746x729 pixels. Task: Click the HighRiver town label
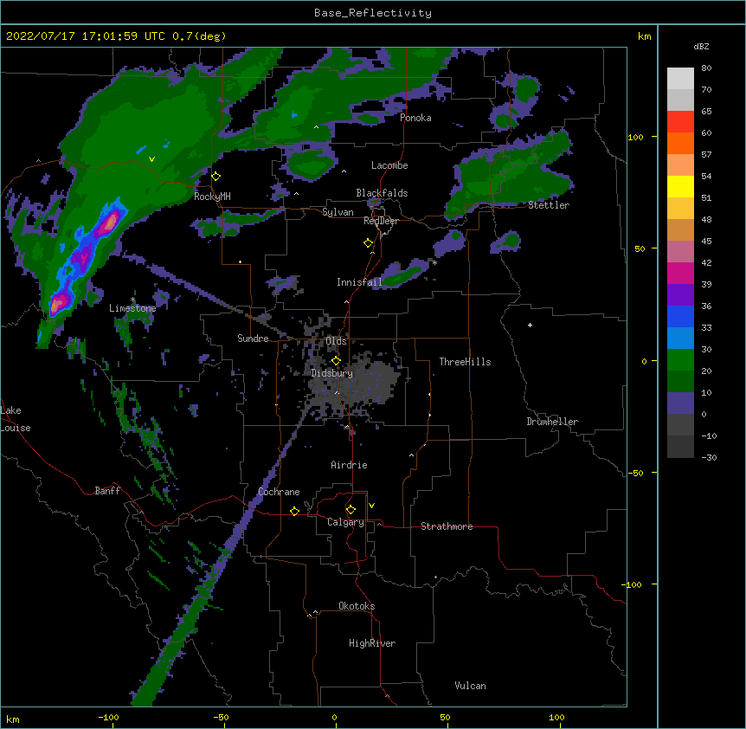click(372, 643)
